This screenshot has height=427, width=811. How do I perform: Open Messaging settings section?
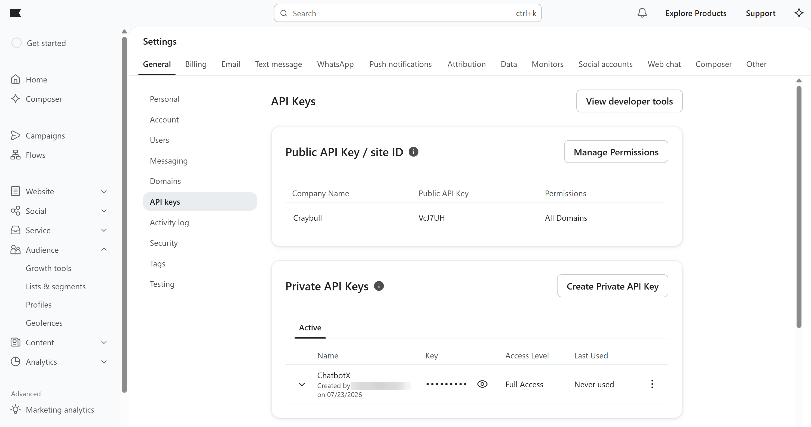(x=169, y=161)
